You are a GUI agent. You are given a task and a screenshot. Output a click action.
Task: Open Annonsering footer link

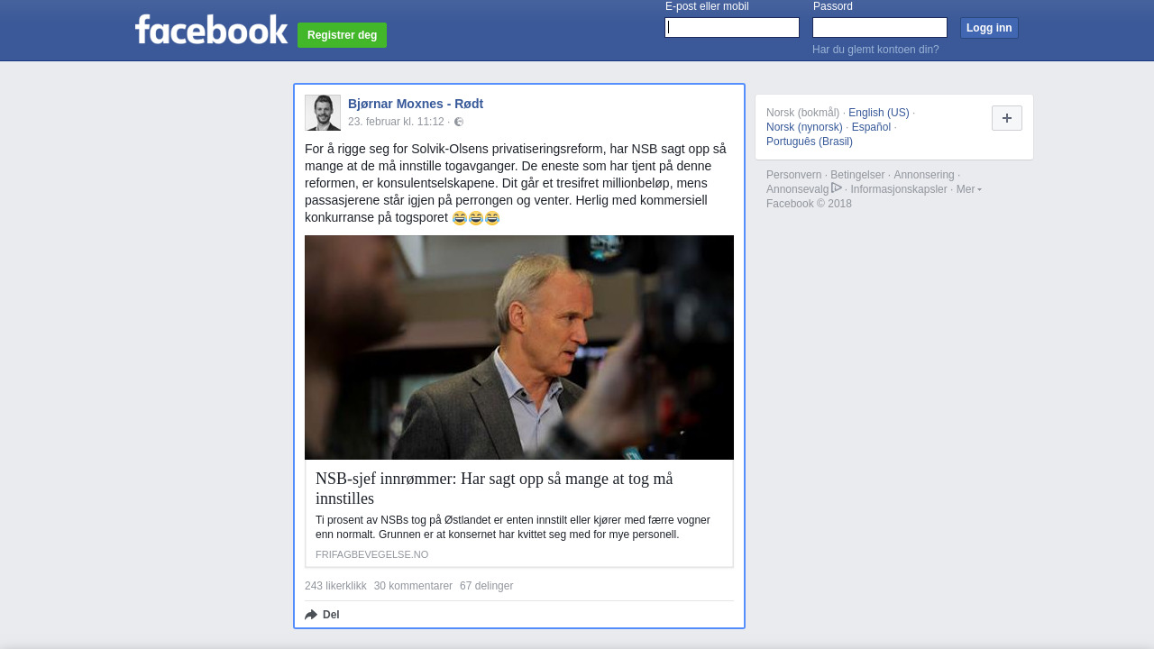coord(924,175)
